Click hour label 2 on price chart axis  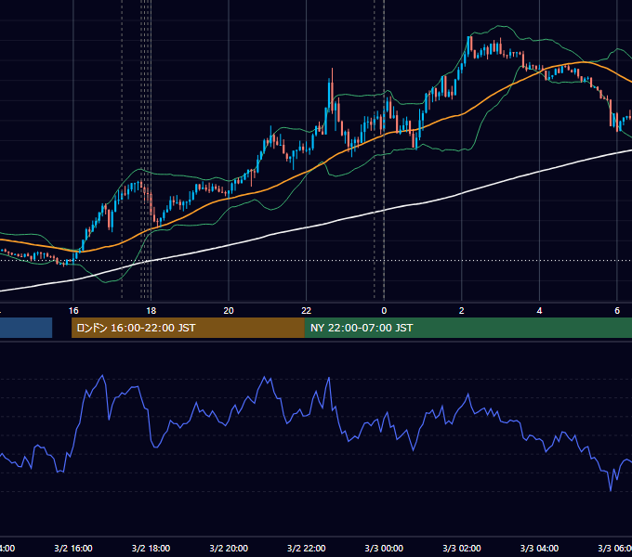point(462,311)
